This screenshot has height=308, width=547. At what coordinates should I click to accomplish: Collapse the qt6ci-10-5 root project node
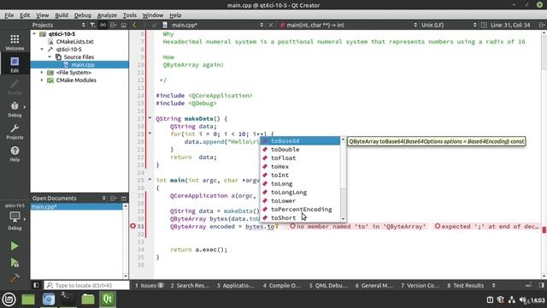click(x=34, y=34)
